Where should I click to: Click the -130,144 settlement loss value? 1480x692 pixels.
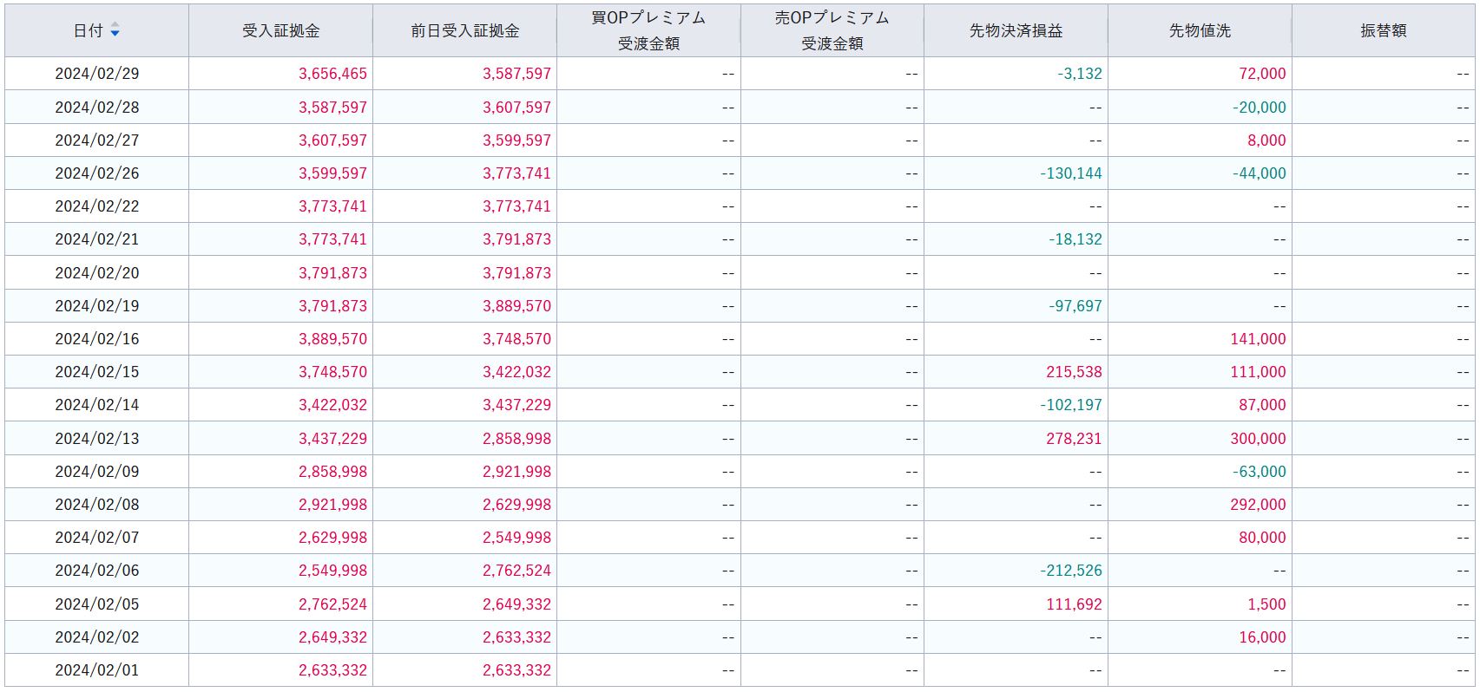(x=1070, y=173)
